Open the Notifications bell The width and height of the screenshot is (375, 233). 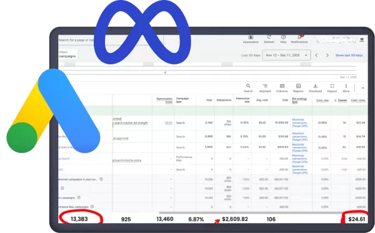tap(299, 37)
